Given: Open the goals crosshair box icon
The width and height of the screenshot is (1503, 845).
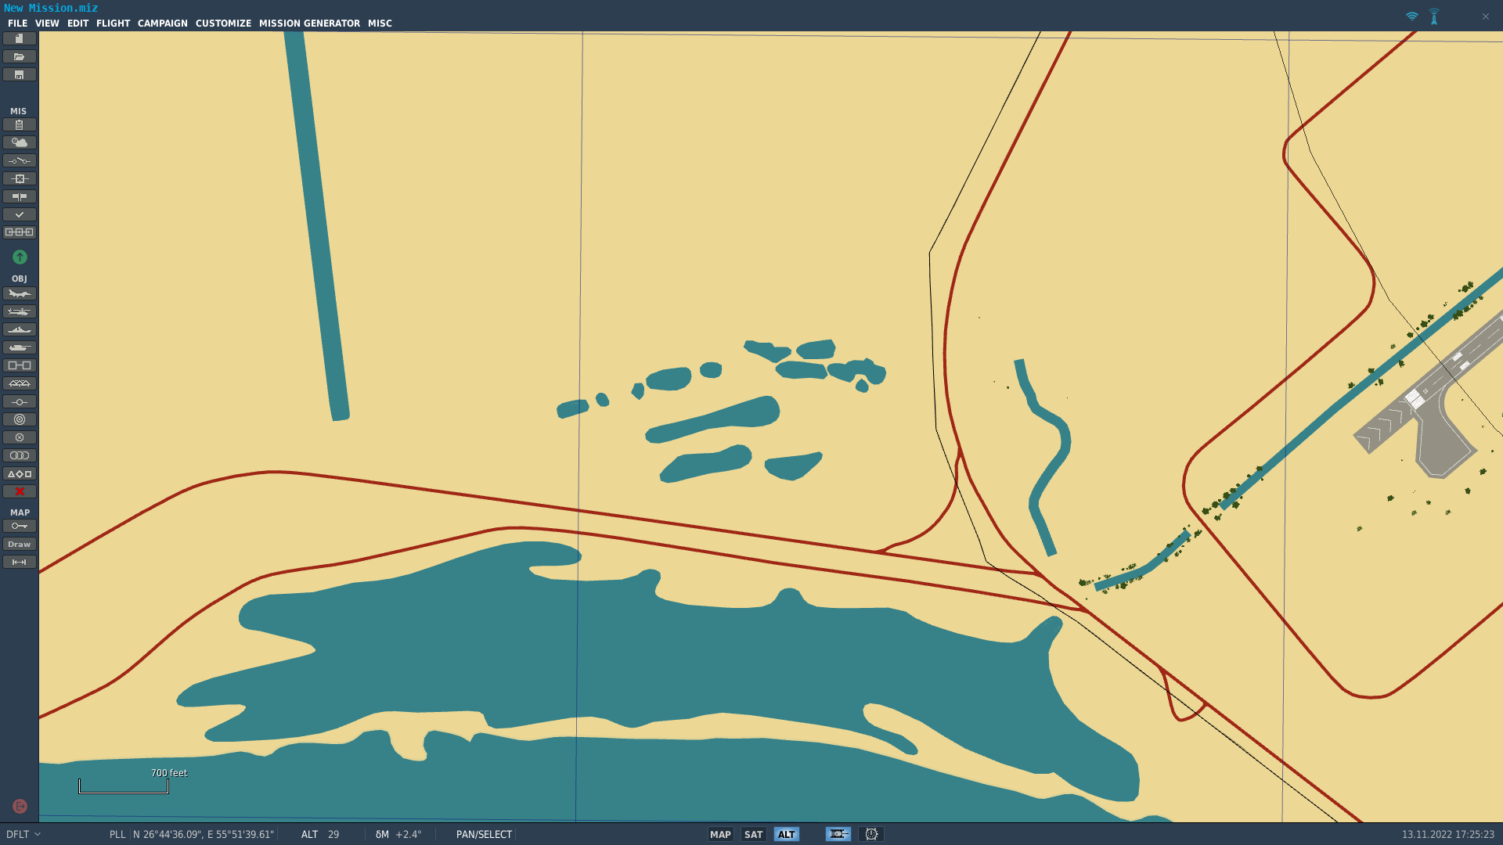Looking at the screenshot, I should (20, 178).
